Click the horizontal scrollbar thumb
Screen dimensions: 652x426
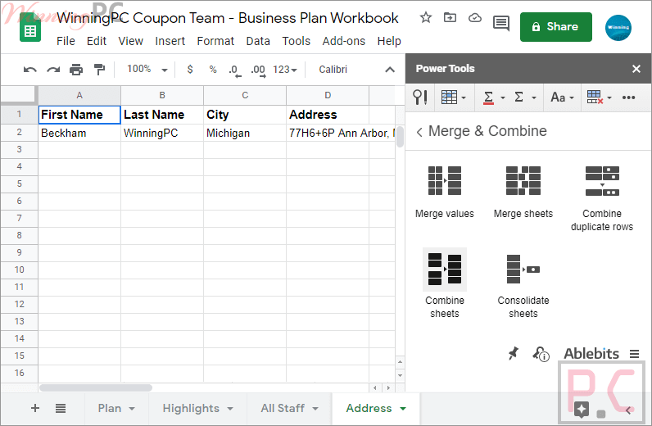click(96, 387)
